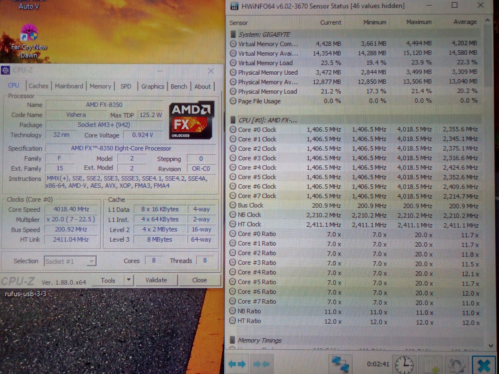Click the inward-arrows shrink layout icon in HWiNFO
The width and height of the screenshot is (499, 374).
(x=261, y=364)
